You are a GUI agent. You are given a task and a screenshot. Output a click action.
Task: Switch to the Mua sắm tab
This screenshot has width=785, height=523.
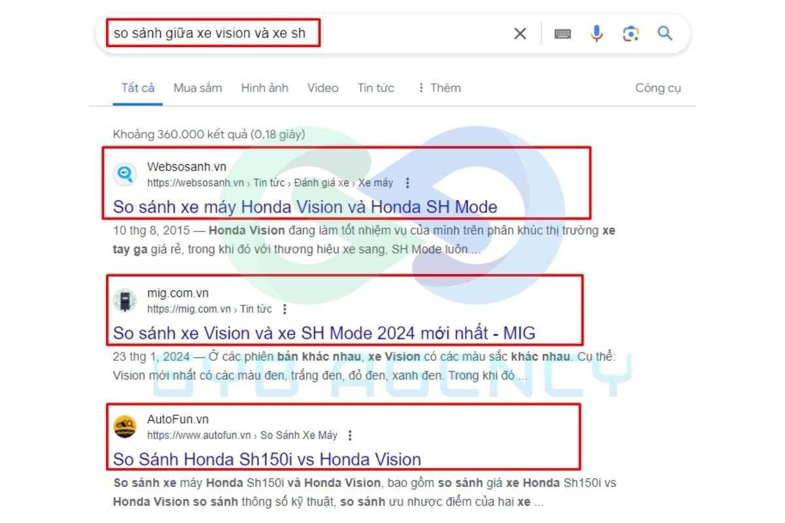[x=198, y=88]
